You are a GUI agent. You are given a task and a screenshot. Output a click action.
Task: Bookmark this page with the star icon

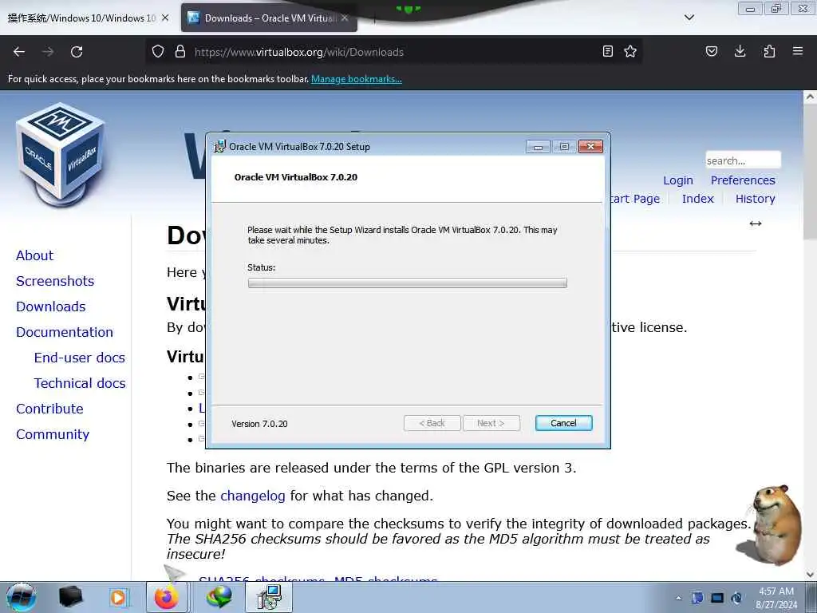coord(630,51)
